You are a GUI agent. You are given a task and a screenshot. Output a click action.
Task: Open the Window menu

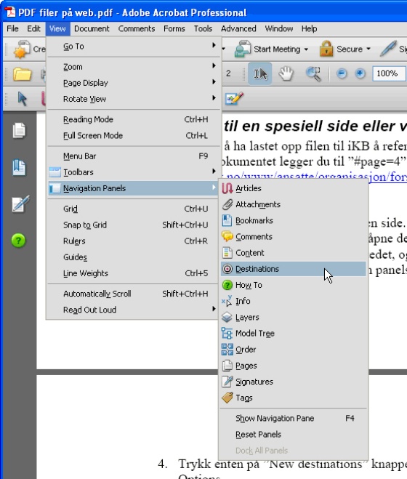click(279, 29)
